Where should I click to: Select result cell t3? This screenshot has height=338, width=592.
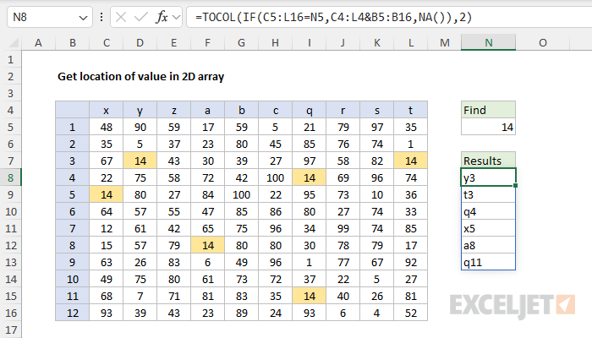pyautogui.click(x=488, y=194)
